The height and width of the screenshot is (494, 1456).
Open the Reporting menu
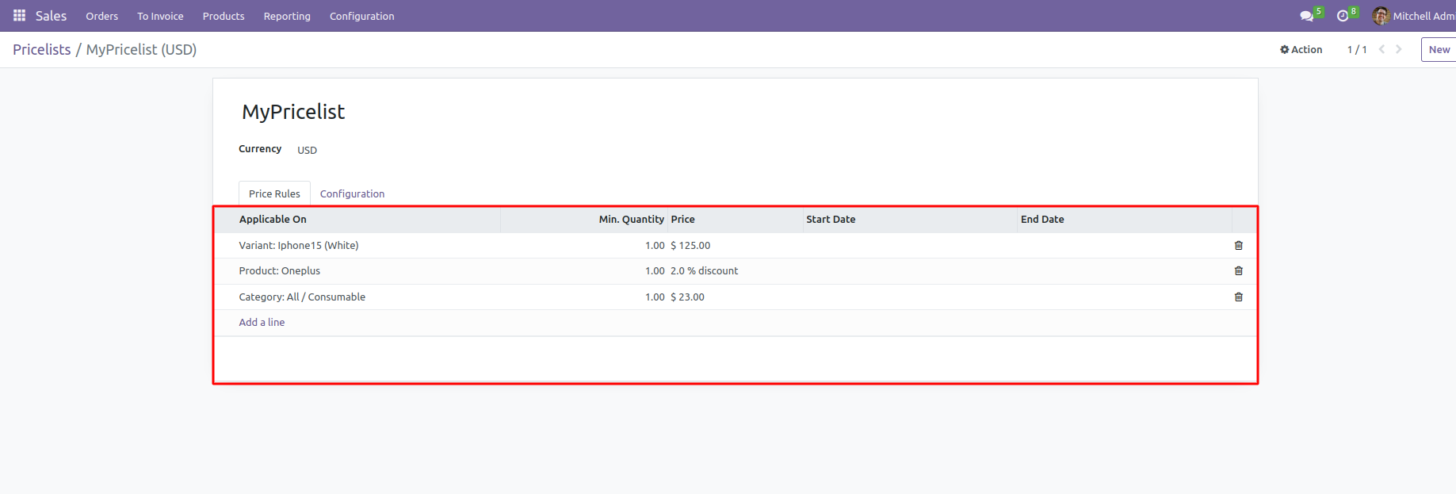pyautogui.click(x=287, y=16)
